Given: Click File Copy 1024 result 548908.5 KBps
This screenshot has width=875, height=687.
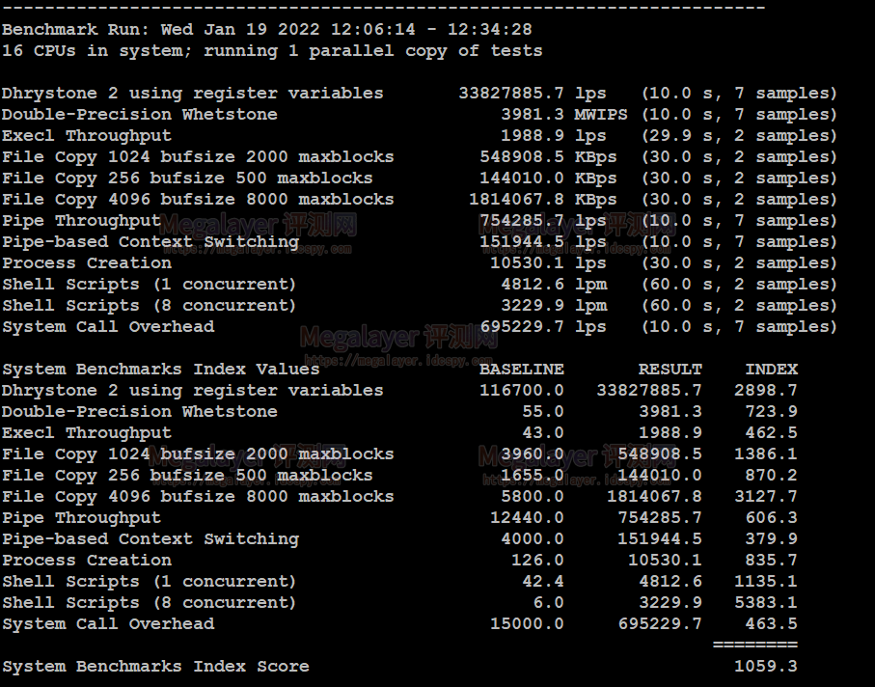Looking at the screenshot, I should (549, 157).
